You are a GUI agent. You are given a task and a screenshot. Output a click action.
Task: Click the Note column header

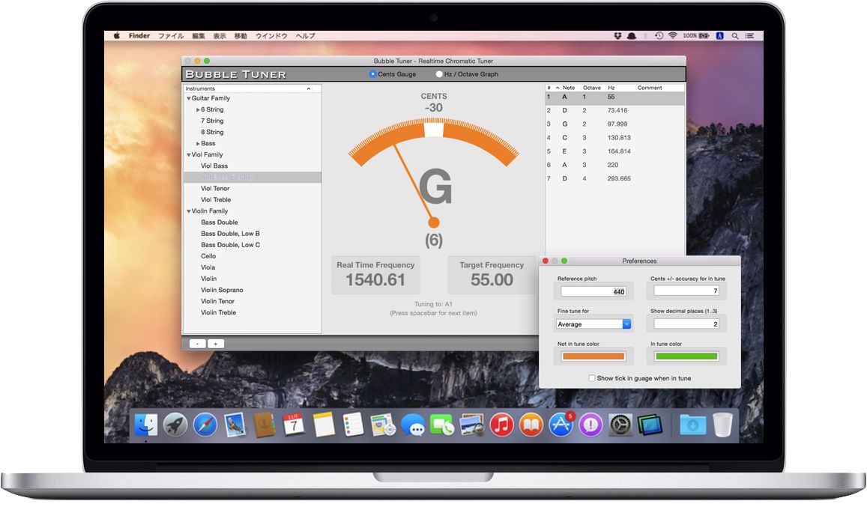point(569,88)
